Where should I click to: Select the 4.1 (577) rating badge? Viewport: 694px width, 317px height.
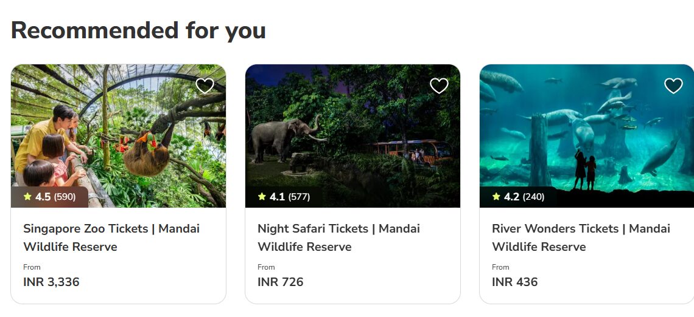[x=284, y=197]
